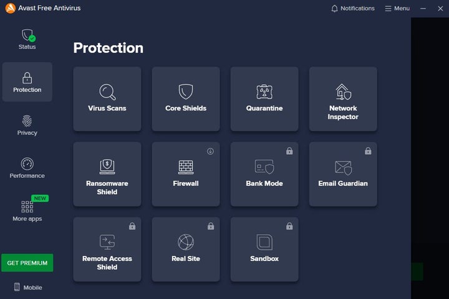Open Bank Mode tile

264,174
